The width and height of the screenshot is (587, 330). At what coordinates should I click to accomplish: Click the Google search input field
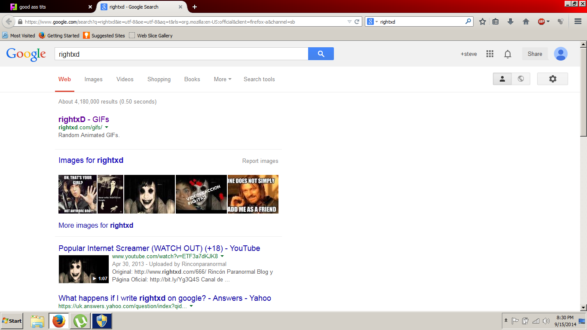[181, 54]
